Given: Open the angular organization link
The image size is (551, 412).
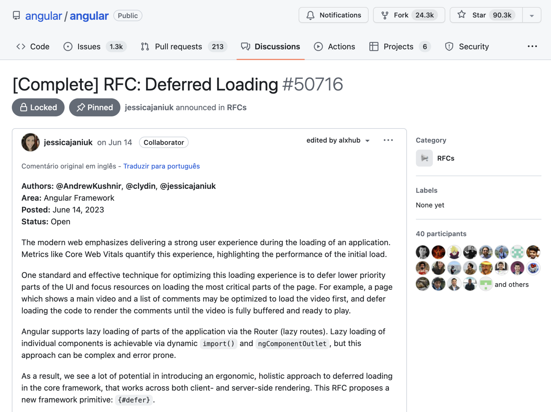Looking at the screenshot, I should coord(43,16).
